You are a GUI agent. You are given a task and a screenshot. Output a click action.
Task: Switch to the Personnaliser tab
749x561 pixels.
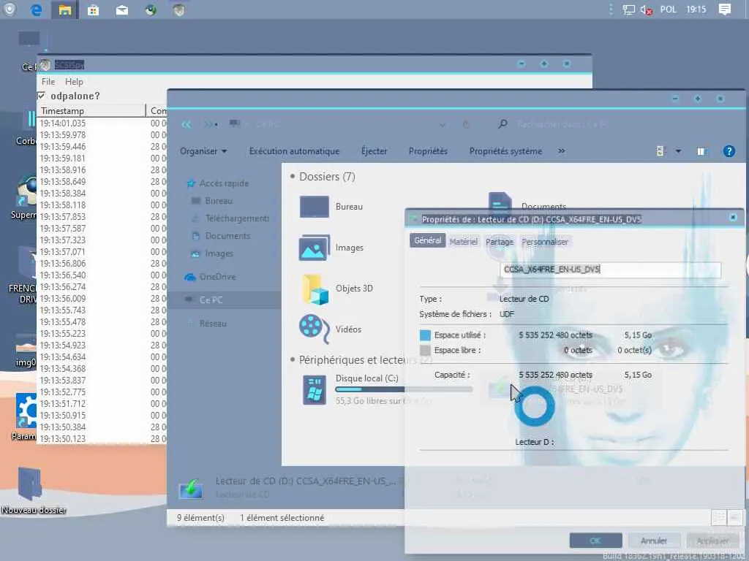(545, 242)
